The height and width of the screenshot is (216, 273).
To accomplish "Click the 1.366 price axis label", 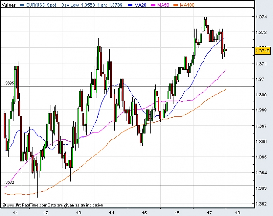I will click(x=261, y=141).
